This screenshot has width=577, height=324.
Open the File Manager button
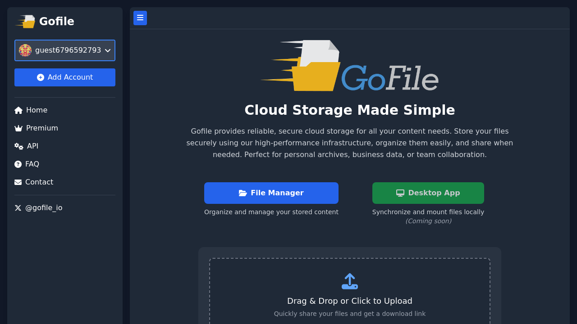[271, 193]
